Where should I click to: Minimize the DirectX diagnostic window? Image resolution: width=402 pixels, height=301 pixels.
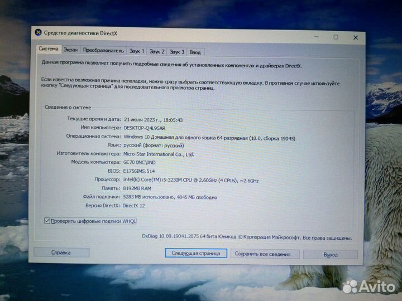[x=317, y=37]
